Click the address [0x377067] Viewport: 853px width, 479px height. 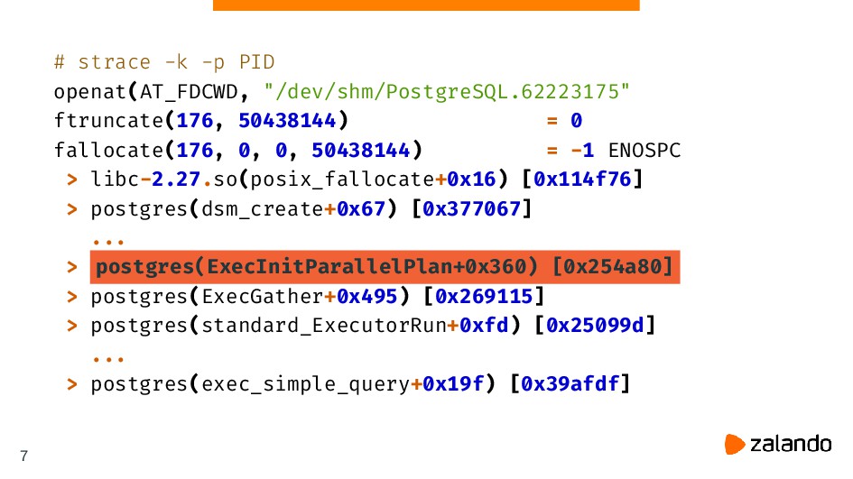click(472, 208)
